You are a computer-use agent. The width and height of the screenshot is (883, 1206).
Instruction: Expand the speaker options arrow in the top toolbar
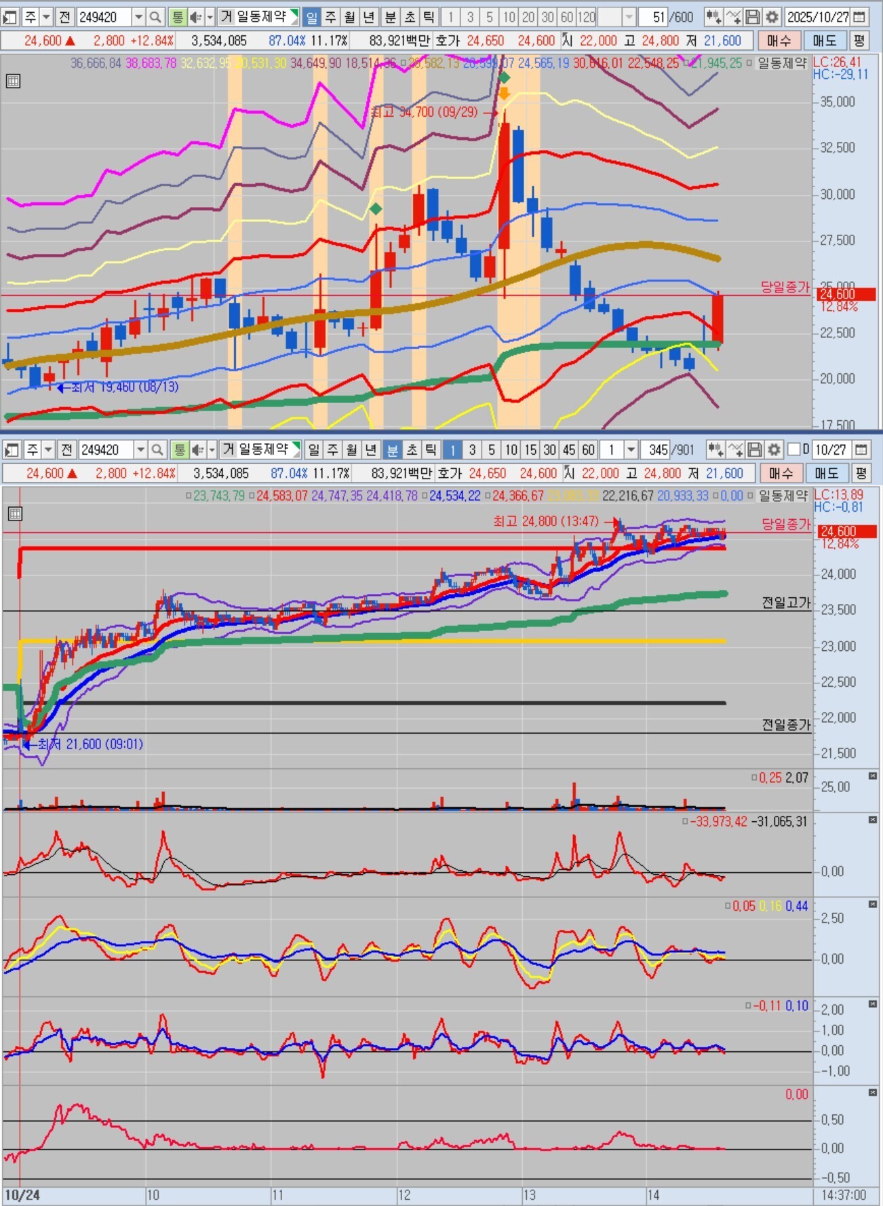210,17
